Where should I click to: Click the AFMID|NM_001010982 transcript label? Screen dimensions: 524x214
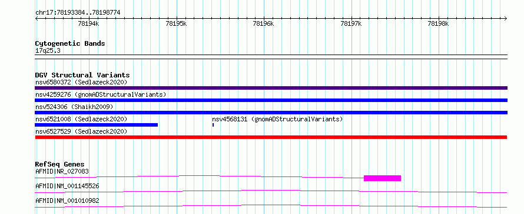67,201
